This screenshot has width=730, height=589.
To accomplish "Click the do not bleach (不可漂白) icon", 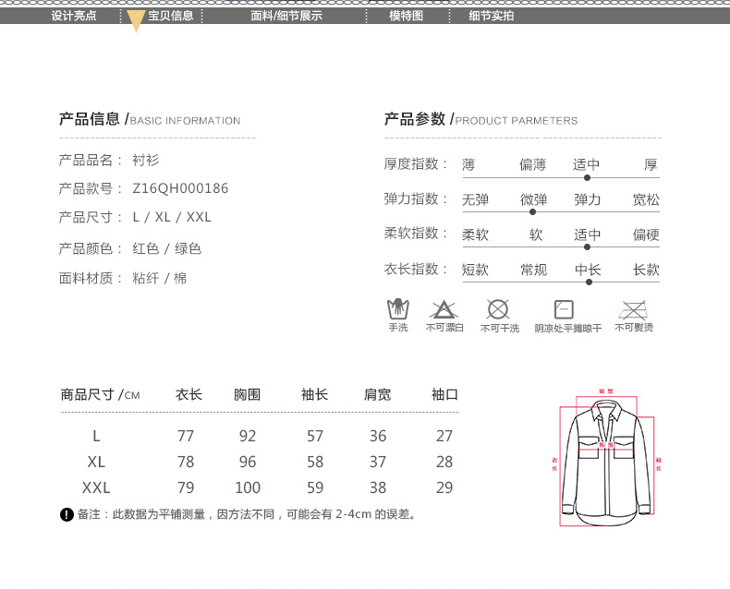I will 444,309.
